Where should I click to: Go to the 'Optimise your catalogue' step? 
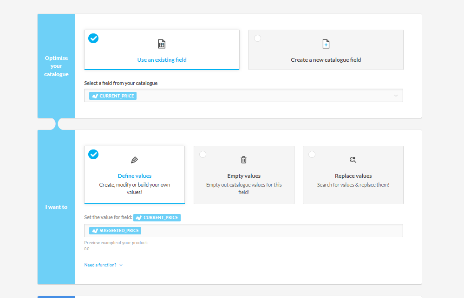[56, 66]
